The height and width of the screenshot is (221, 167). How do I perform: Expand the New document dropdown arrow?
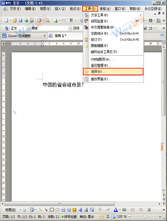coord(10,21)
